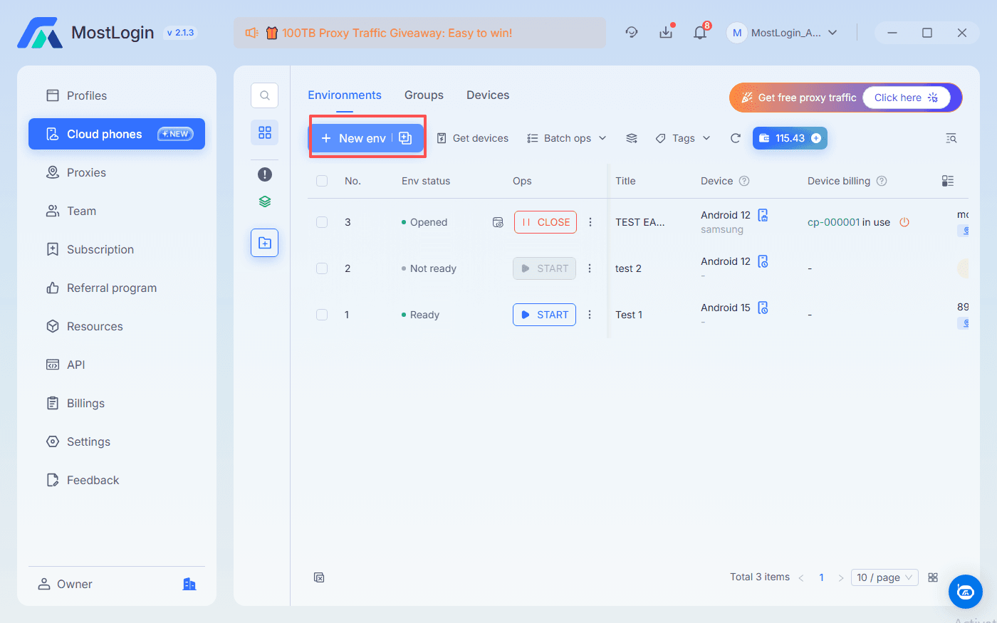Expand the Batch ops dropdown
The width and height of the screenshot is (997, 623).
click(567, 138)
